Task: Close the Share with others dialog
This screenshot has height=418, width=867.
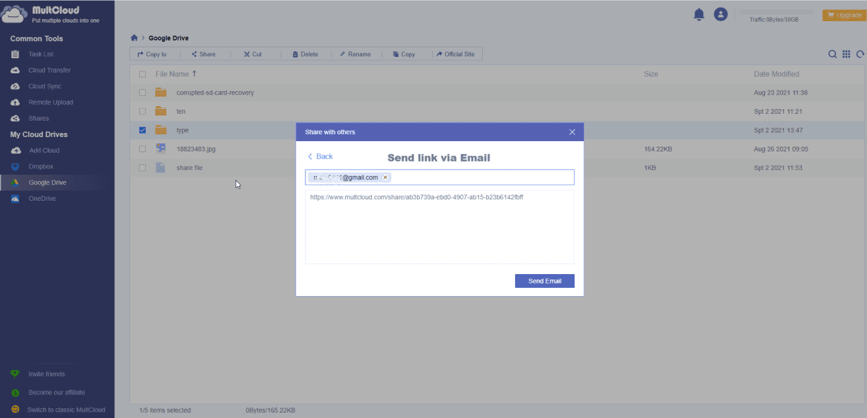Action: point(572,132)
